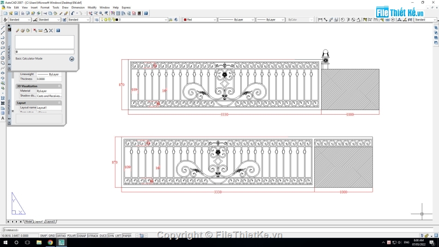Toggle ORTHO mode in status bar

tap(61, 236)
